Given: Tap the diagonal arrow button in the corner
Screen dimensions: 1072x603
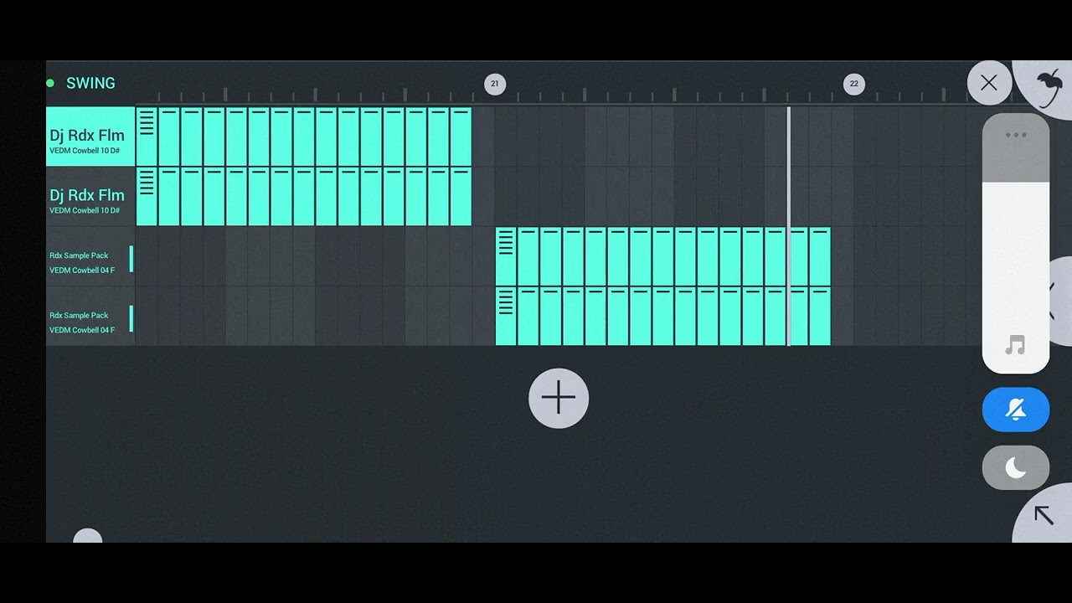Looking at the screenshot, I should tap(1044, 515).
